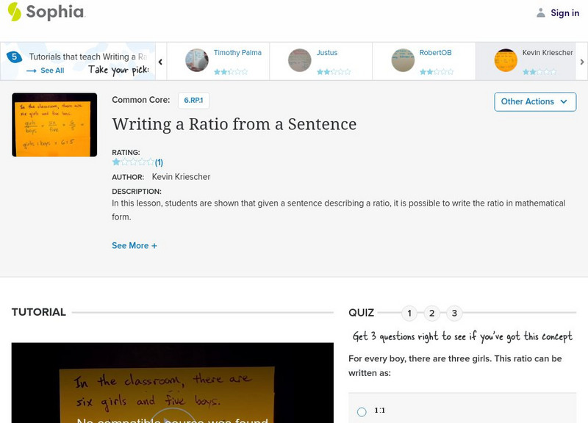Open the 6.RP.1 Common Core tag
588x423 pixels.
coord(193,101)
